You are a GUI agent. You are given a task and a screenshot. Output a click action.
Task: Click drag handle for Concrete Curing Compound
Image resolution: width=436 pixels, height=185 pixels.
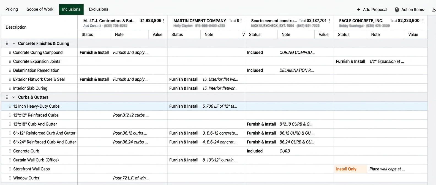coord(10,53)
